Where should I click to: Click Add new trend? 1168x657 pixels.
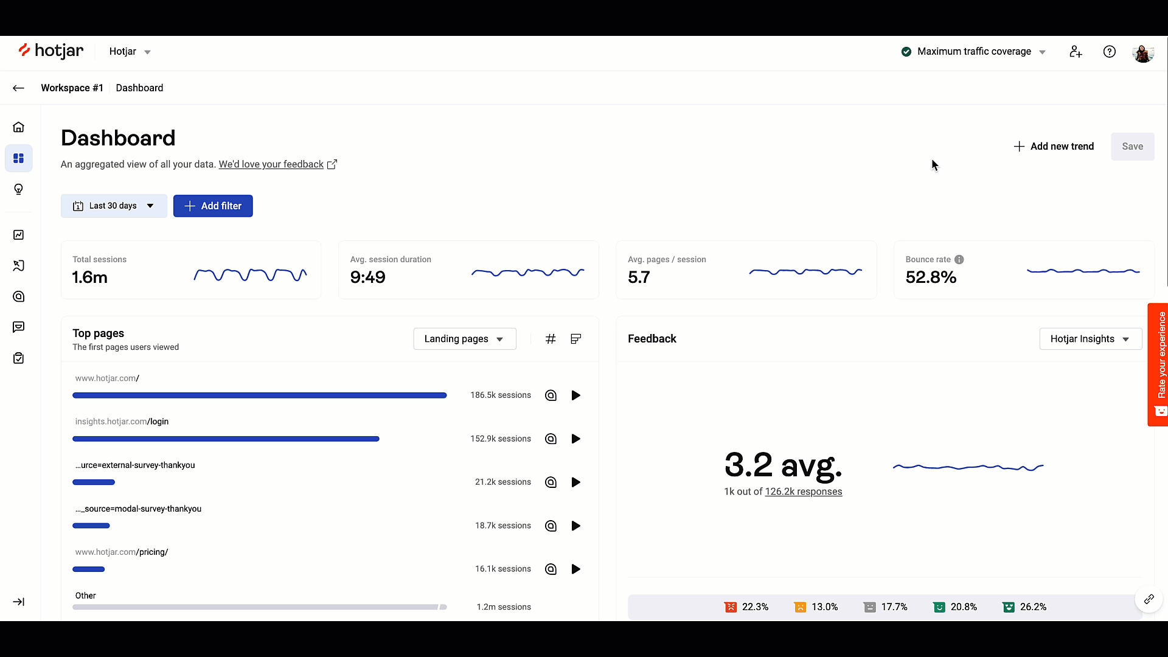coord(1054,147)
